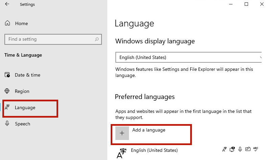The width and height of the screenshot is (267, 160).
Task: Click the Date & time calendar icon
Action: click(7, 75)
